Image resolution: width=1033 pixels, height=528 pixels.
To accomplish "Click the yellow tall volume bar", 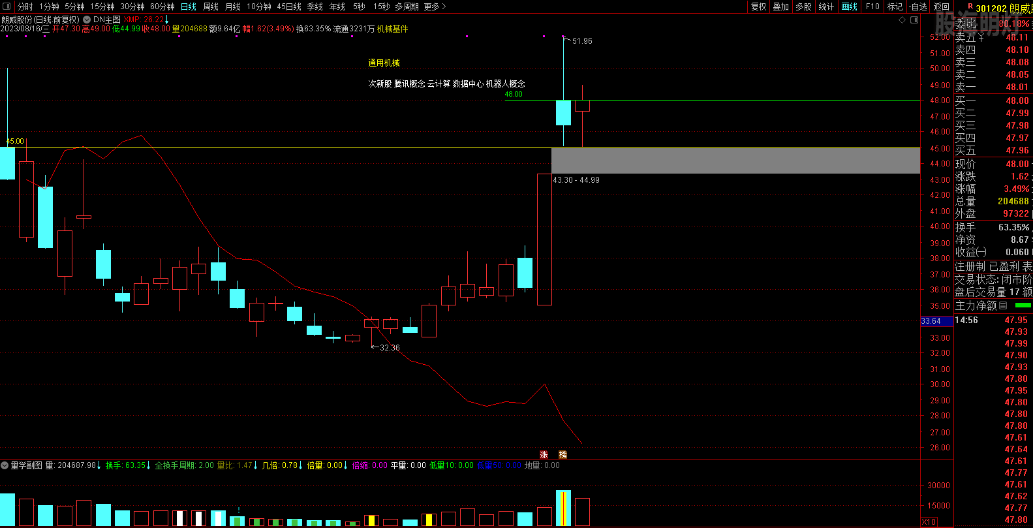I will tap(563, 508).
